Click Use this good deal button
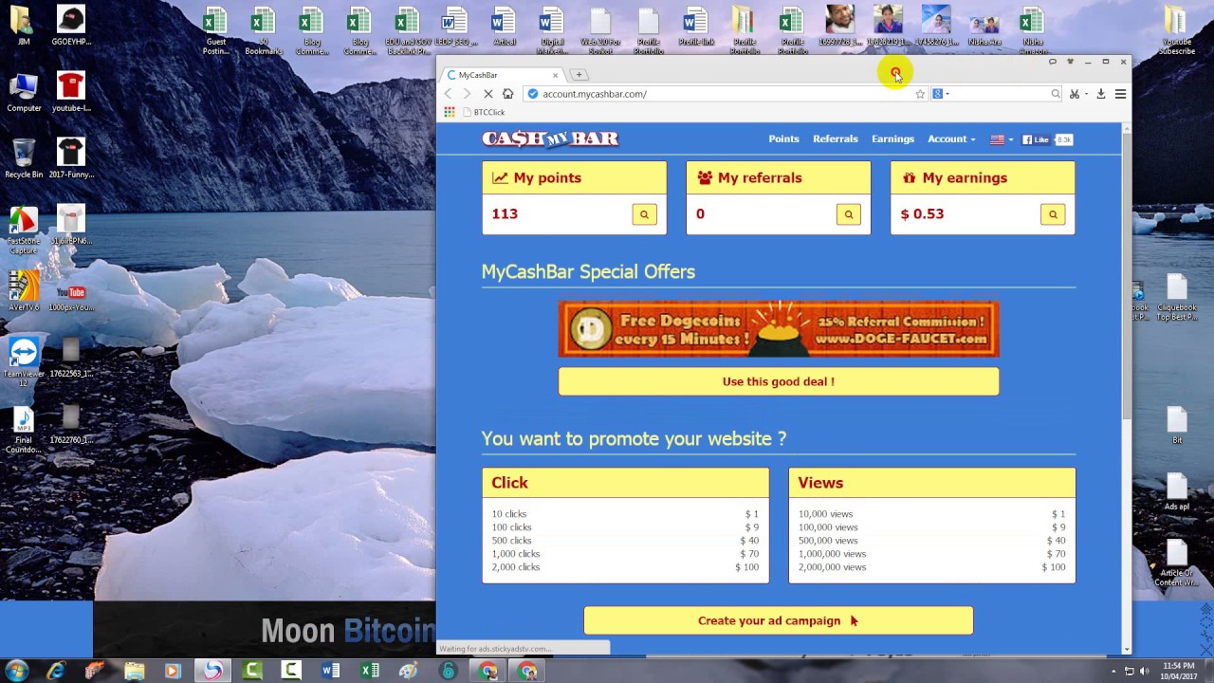The width and height of the screenshot is (1214, 683). click(779, 381)
